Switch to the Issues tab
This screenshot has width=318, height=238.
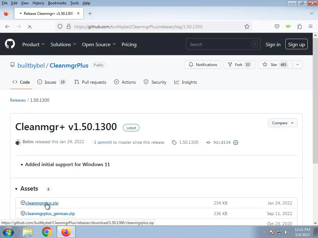click(52, 82)
